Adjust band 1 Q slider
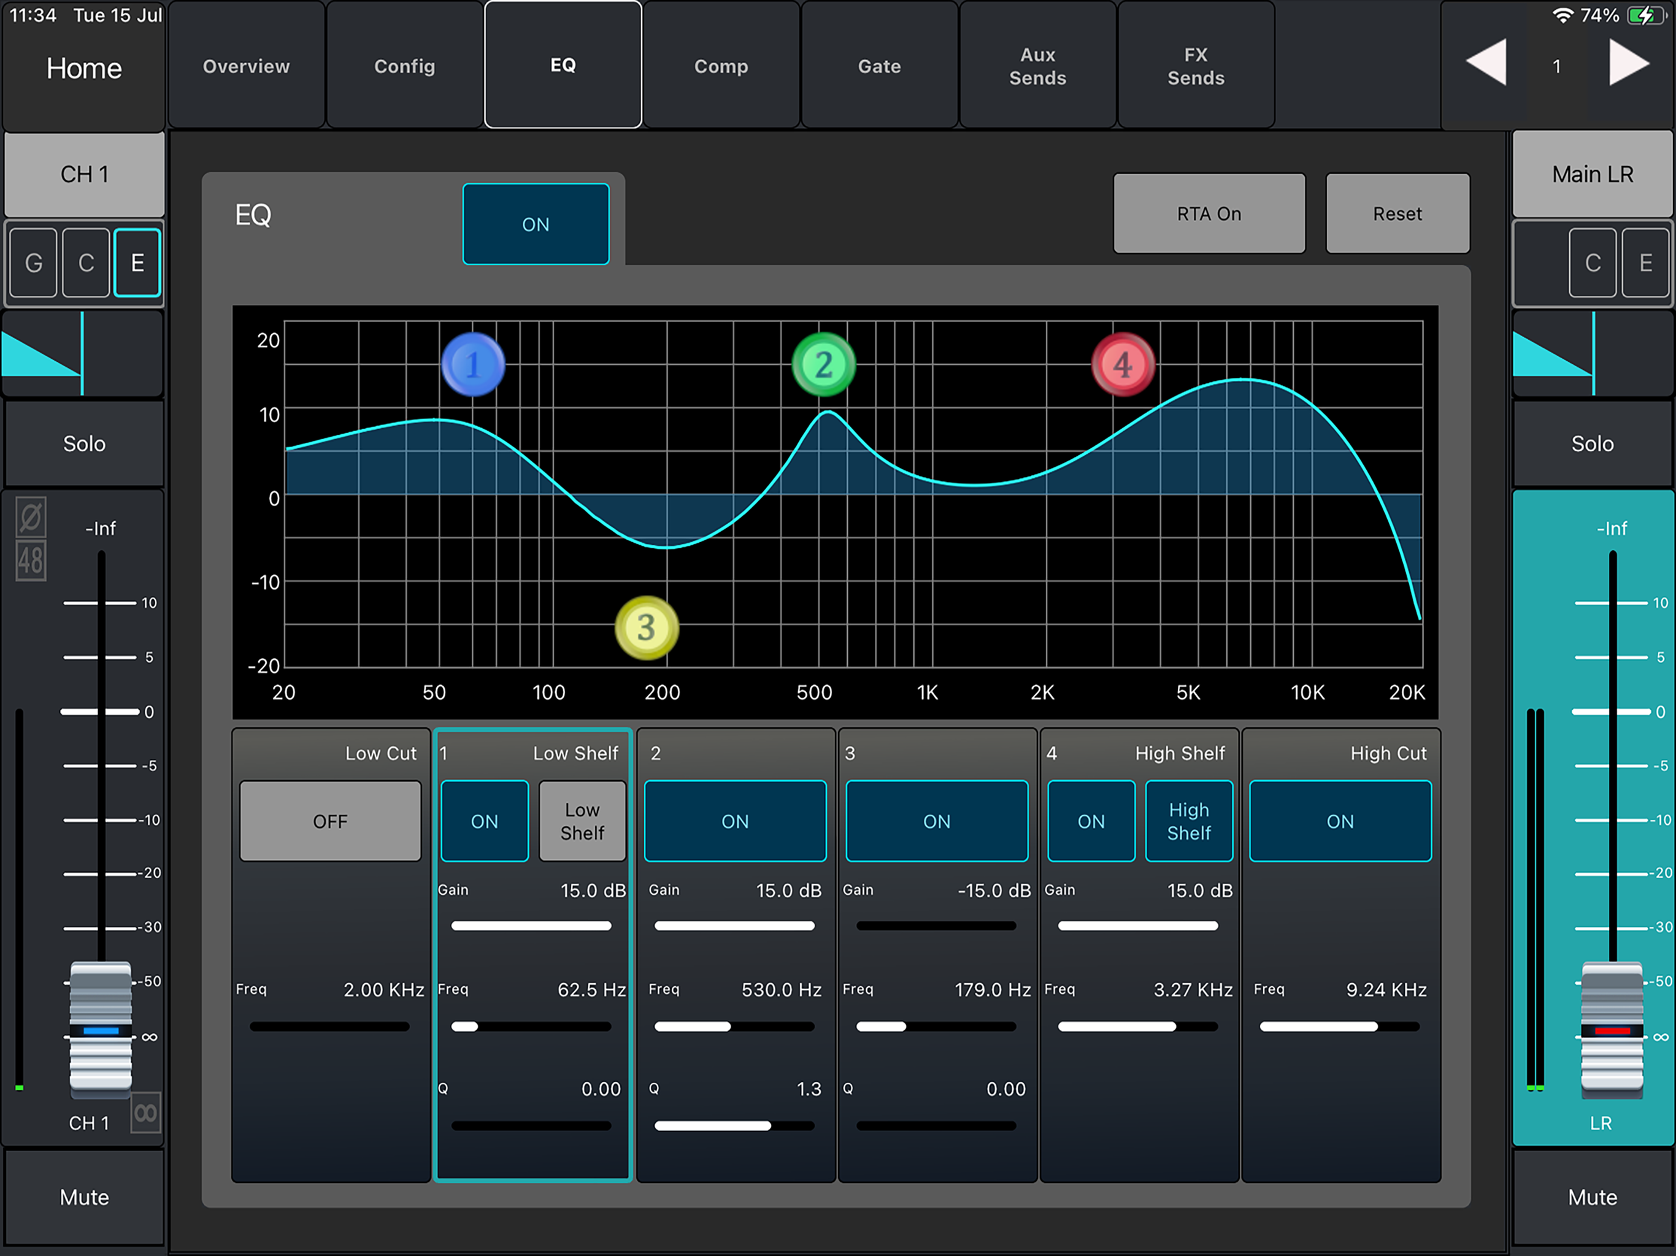Viewport: 1676px width, 1256px height. pos(531,1126)
